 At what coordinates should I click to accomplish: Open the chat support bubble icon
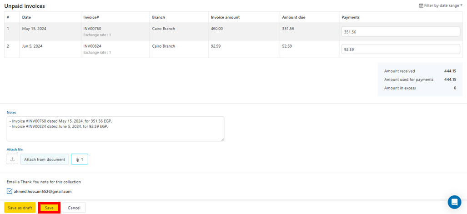(454, 202)
